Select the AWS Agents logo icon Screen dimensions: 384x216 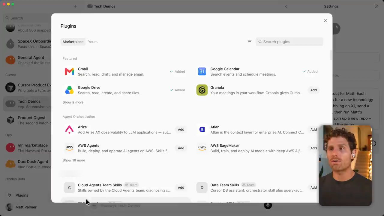click(x=69, y=148)
